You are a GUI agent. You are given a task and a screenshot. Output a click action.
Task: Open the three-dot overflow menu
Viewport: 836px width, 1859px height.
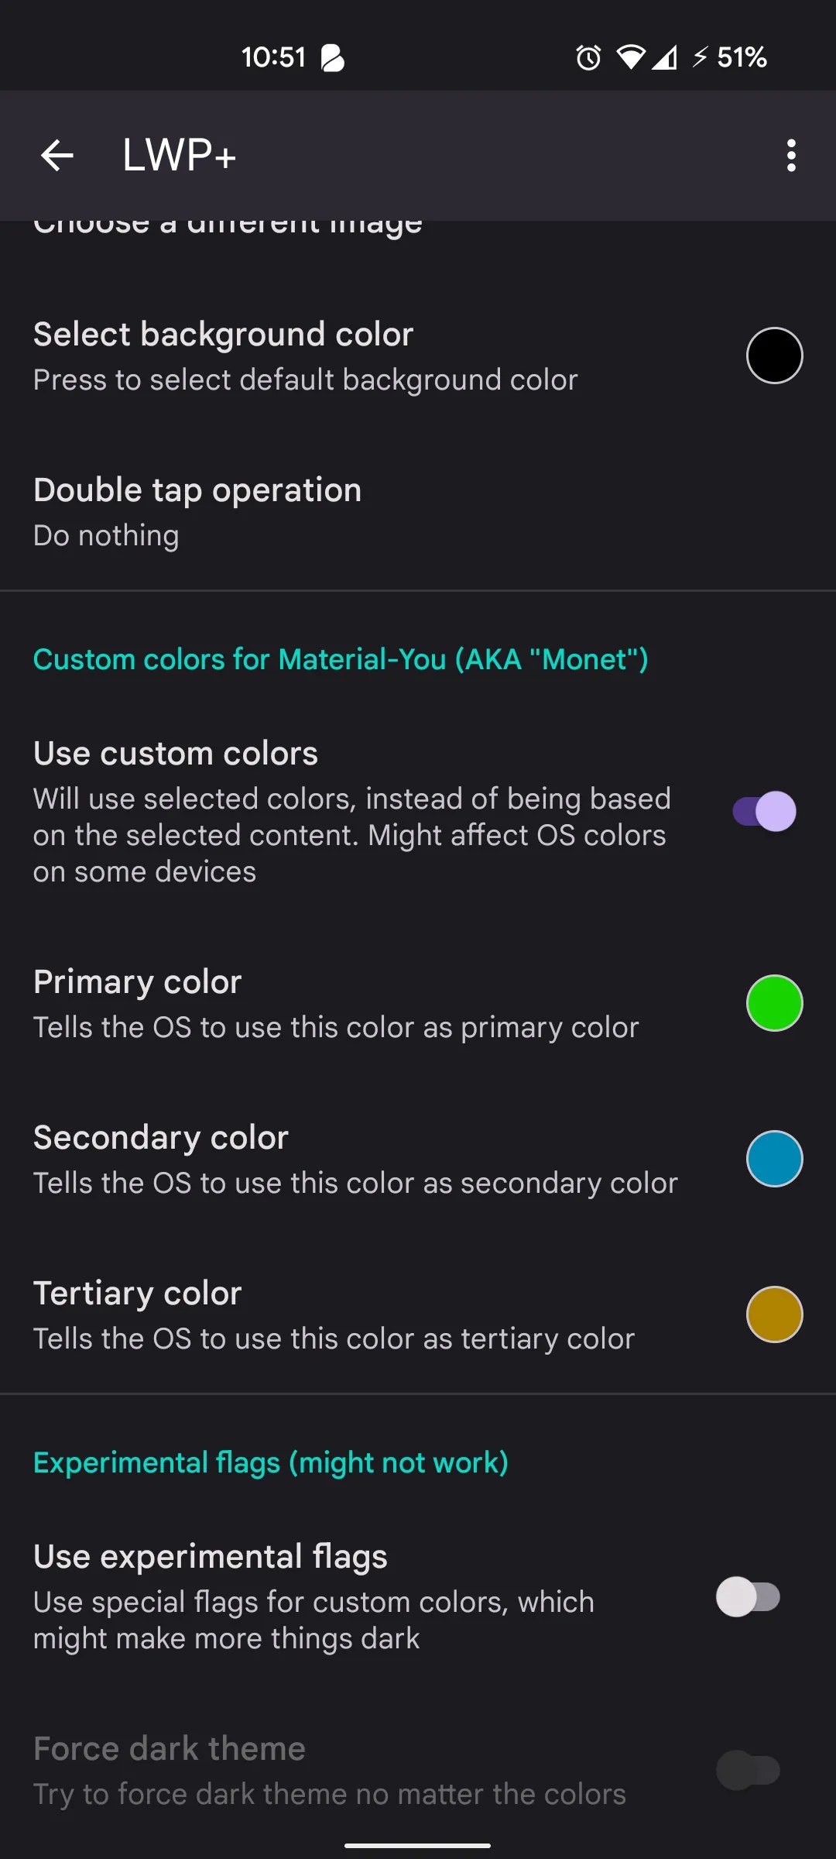click(790, 155)
